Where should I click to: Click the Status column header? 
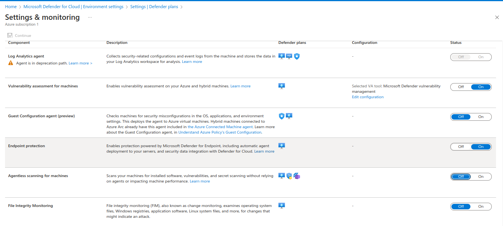click(456, 43)
